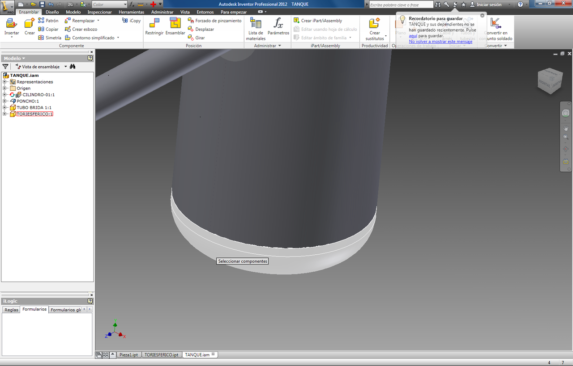Screen dimensions: 573x366
Task: Switch to the TORIESFERICO.ipt document tab
Action: (x=161, y=355)
